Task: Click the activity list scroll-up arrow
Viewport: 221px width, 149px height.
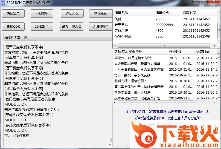Action: coord(219,51)
